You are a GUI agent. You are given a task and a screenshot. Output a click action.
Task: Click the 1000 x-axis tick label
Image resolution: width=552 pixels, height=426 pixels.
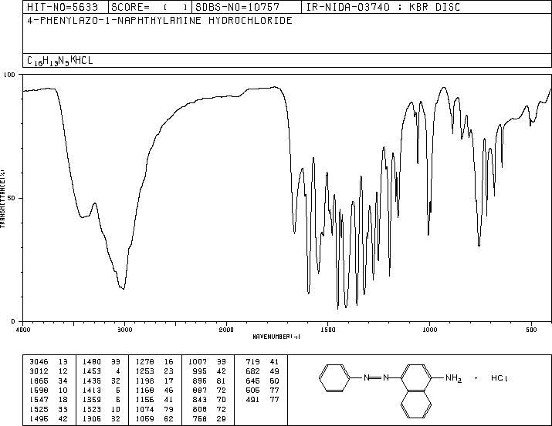(x=429, y=330)
